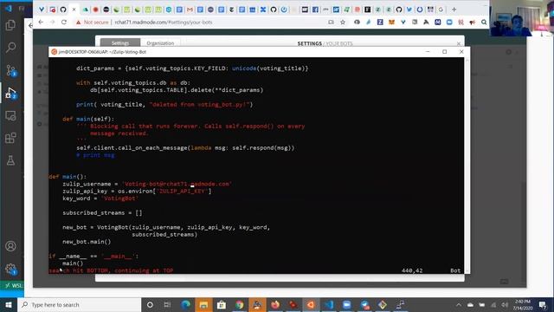Show hidden system tray icons

click(459, 304)
